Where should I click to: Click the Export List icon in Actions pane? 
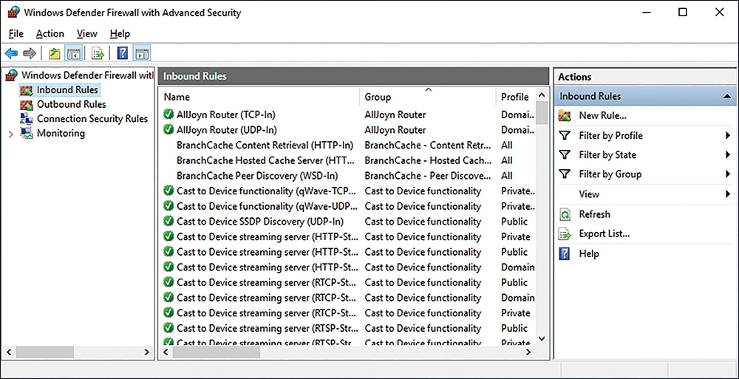click(565, 233)
